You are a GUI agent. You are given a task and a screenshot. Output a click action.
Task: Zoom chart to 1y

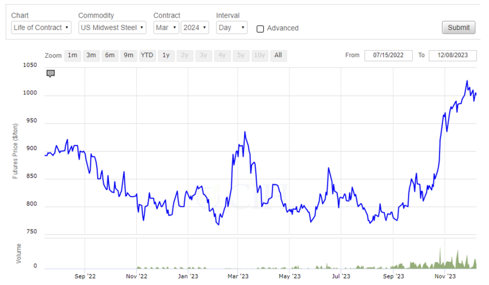[x=166, y=55]
